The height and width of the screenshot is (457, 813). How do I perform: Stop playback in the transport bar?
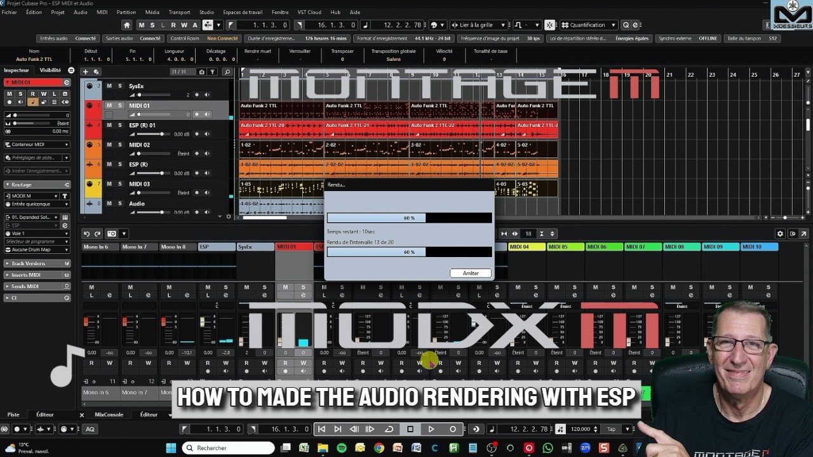(410, 429)
